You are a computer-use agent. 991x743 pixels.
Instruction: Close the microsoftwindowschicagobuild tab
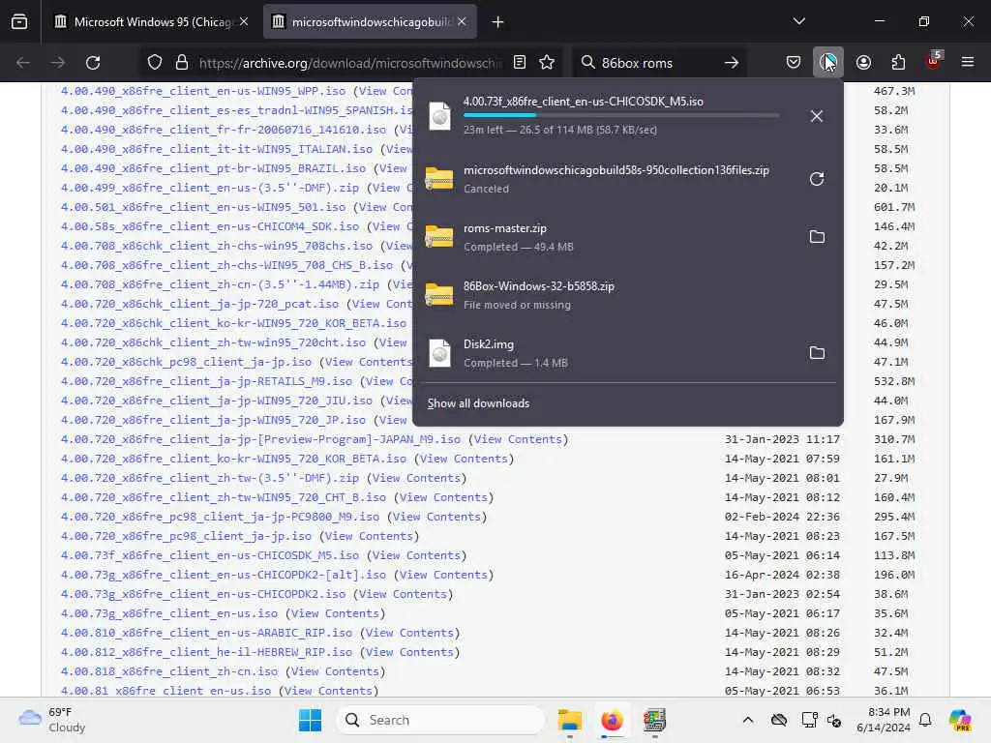pyautogui.click(x=462, y=21)
